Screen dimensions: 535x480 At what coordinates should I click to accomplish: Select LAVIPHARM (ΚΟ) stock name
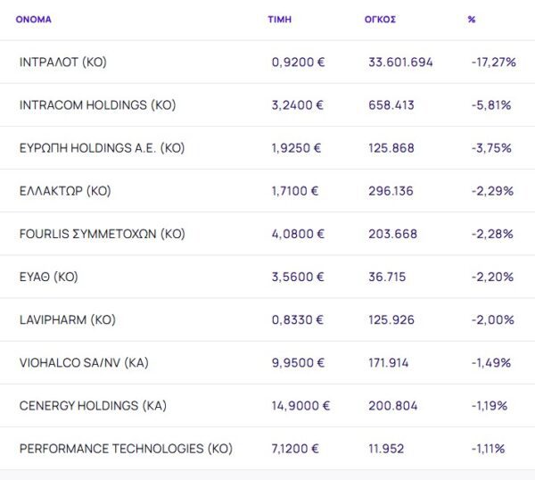pyautogui.click(x=68, y=319)
